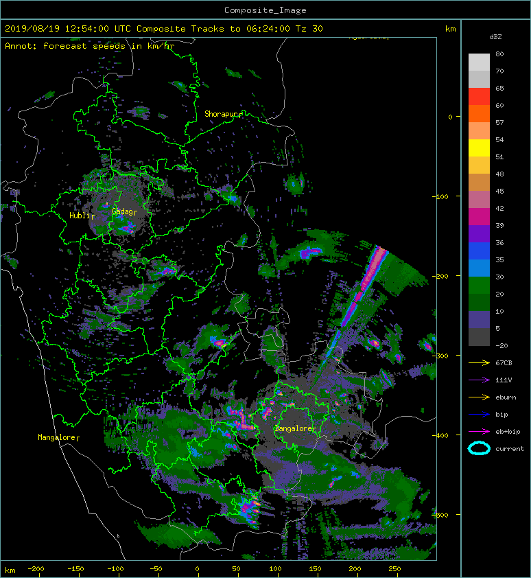Click the yellow 67CB track arrow in legend
The width and height of the screenshot is (531, 578).
click(x=479, y=362)
